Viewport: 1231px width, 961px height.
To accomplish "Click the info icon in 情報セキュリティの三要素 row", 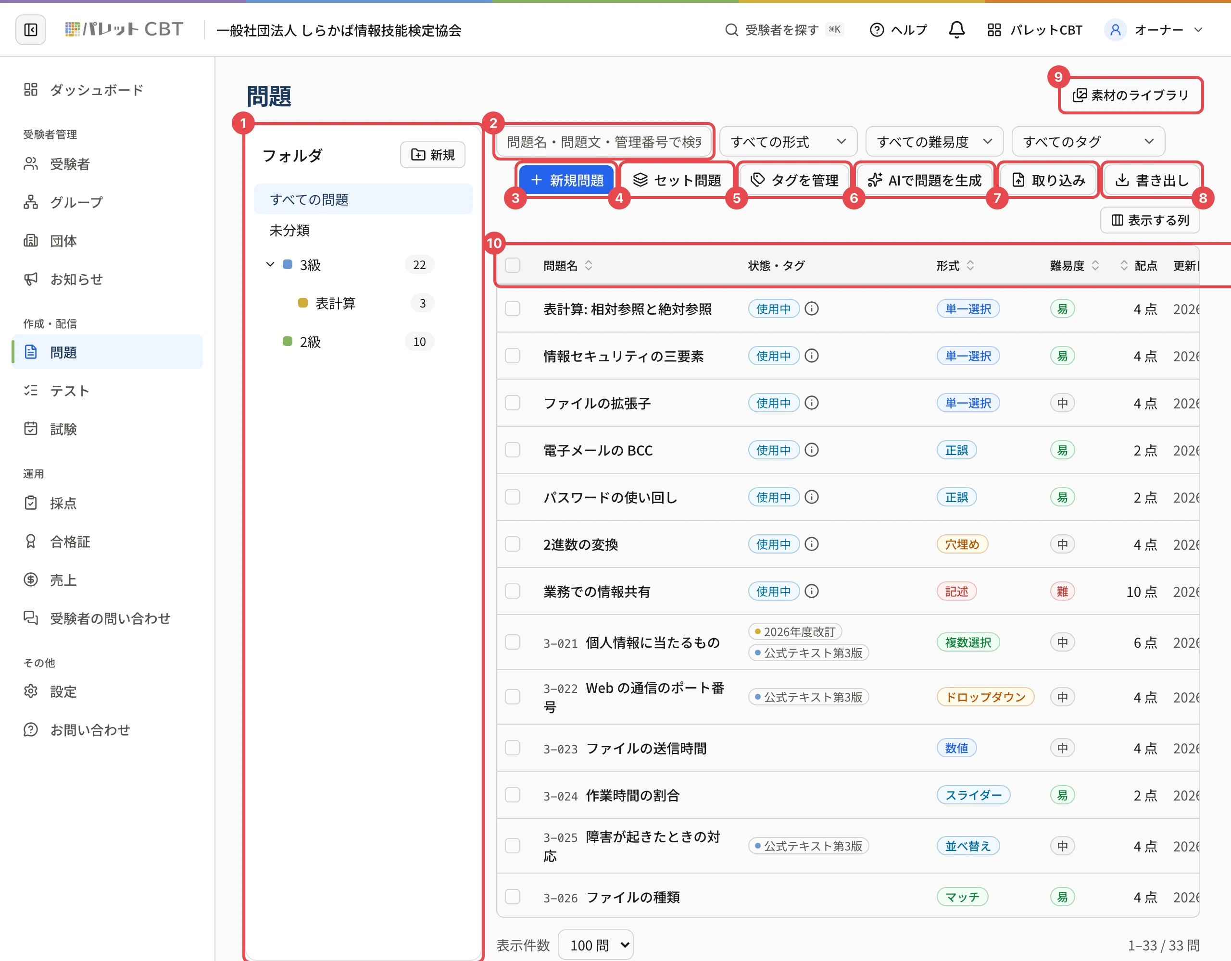I will 811,356.
